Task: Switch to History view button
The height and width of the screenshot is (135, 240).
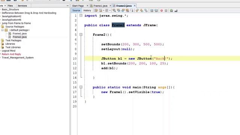Action: [x=87, y=10]
